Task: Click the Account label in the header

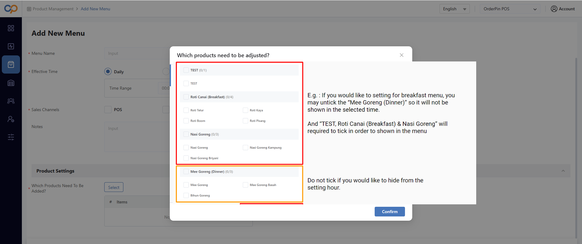Action: click(x=567, y=9)
